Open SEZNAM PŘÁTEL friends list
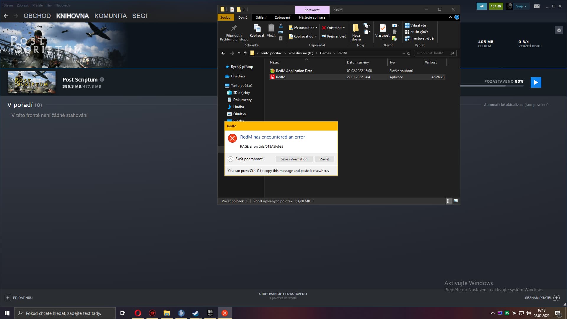The height and width of the screenshot is (319, 567). pos(542,298)
